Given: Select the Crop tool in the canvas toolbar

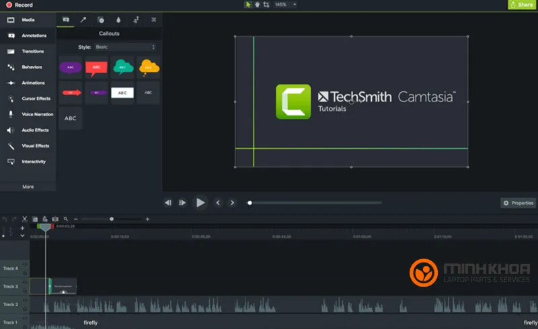Looking at the screenshot, I should tap(265, 5).
